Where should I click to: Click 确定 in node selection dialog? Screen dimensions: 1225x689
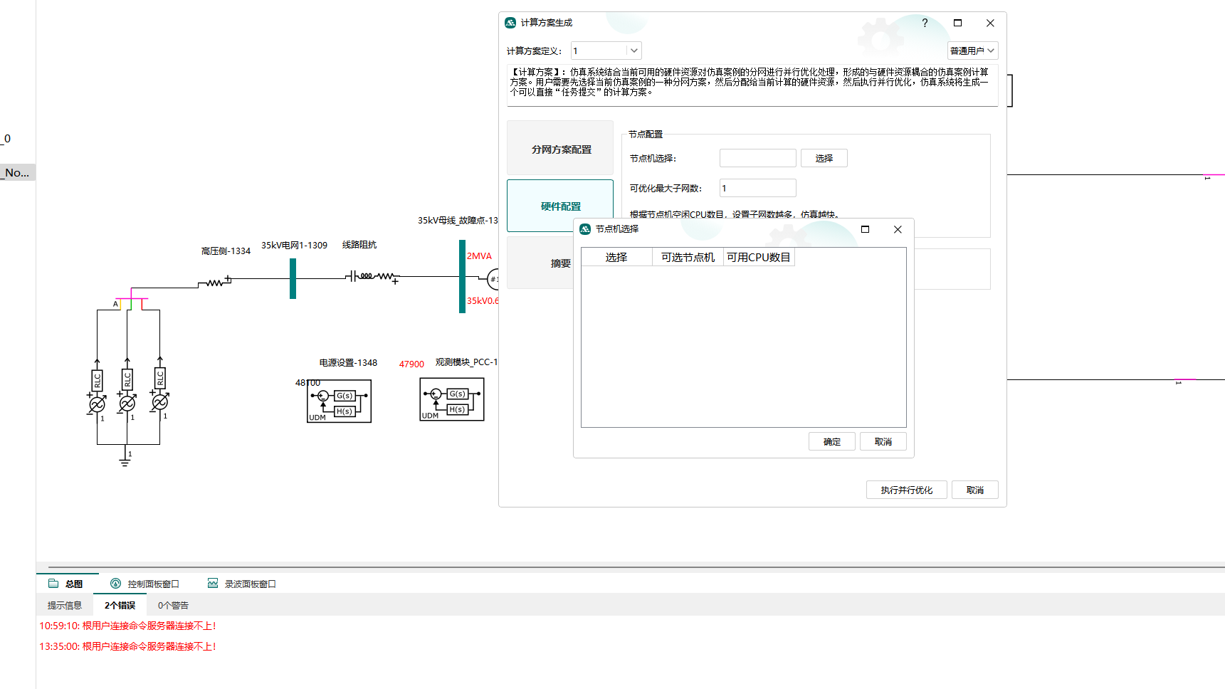(831, 442)
